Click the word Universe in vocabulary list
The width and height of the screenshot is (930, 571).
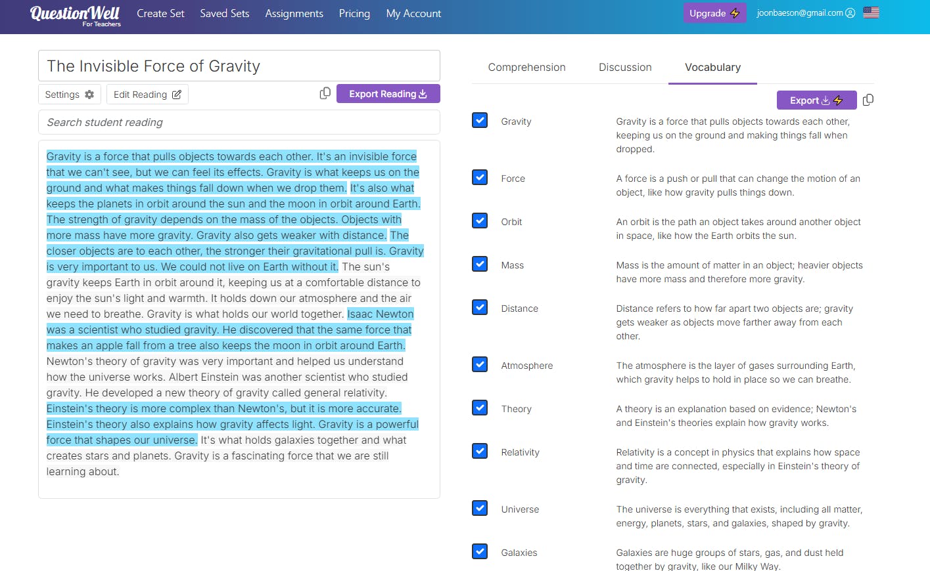coord(520,509)
